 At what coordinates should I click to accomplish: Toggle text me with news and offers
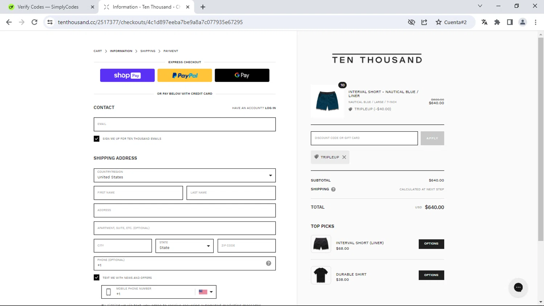pos(96,278)
